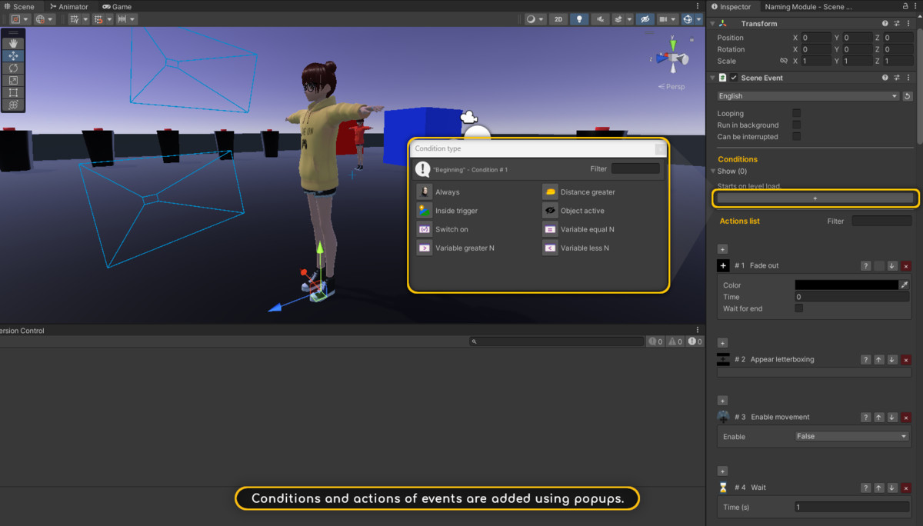Check the Run in background option
The height and width of the screenshot is (526, 923).
[x=797, y=125]
